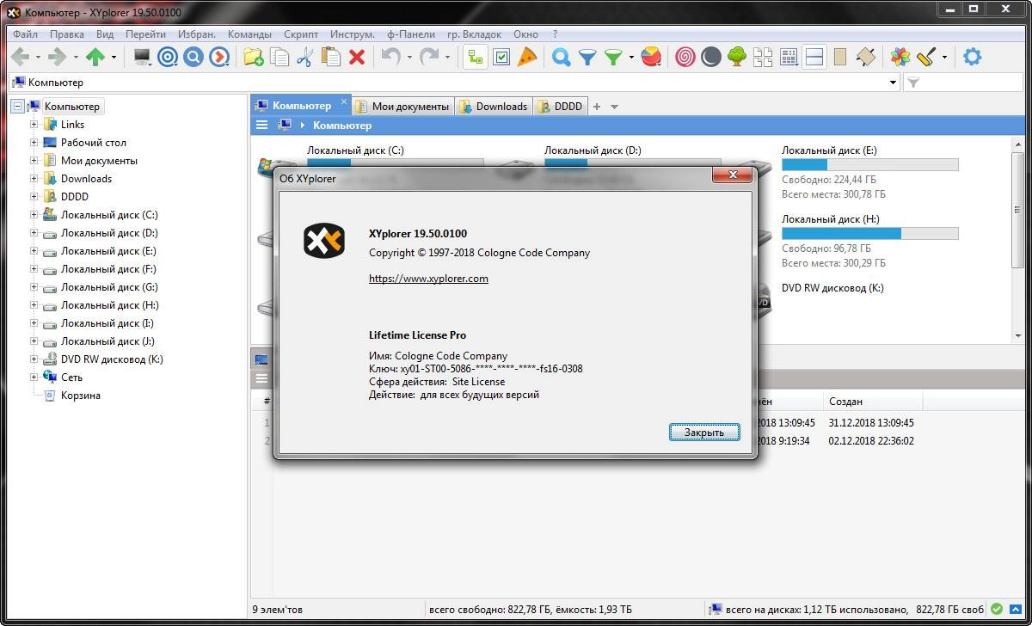Click the pie chart toolbar icon
The image size is (1032, 626).
click(x=651, y=57)
